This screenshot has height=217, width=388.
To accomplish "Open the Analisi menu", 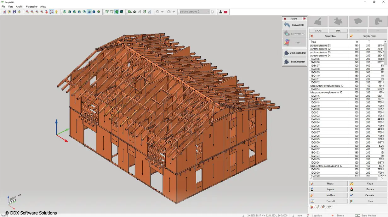I will [x=20, y=6].
